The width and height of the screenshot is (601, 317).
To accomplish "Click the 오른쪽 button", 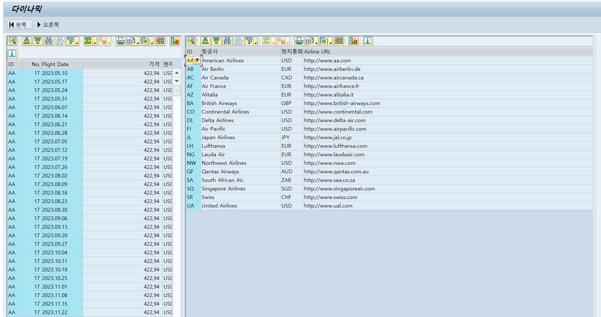I will pyautogui.click(x=48, y=25).
